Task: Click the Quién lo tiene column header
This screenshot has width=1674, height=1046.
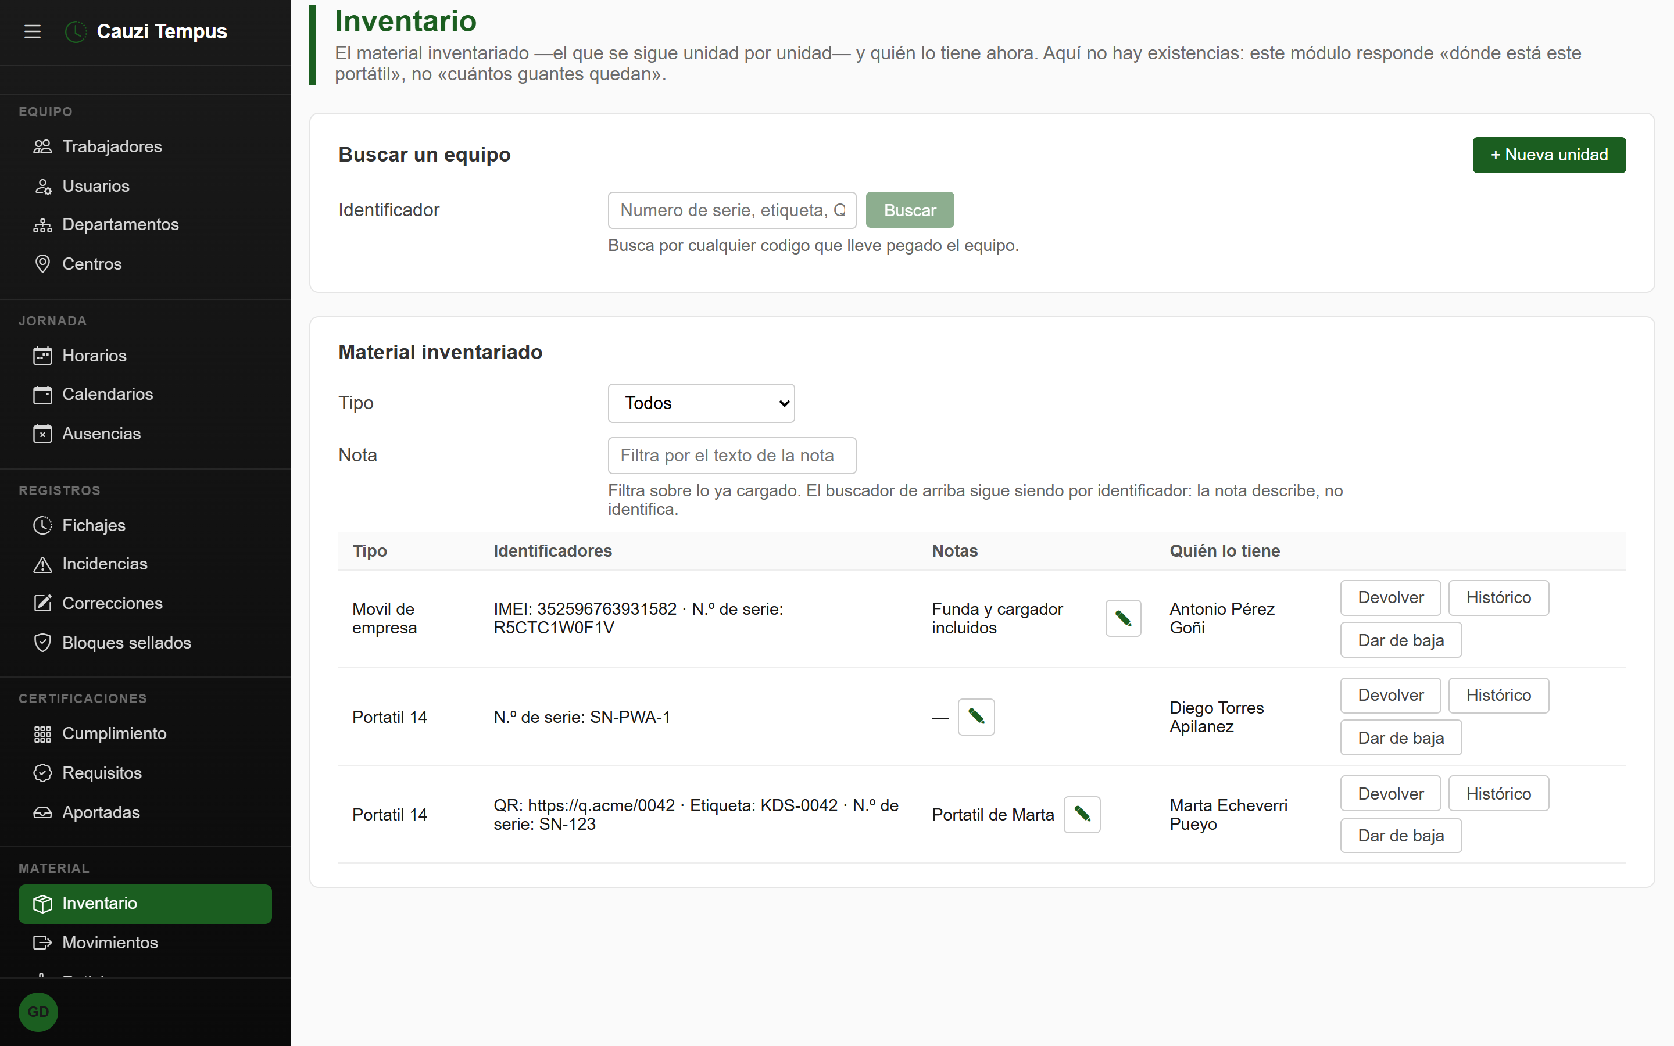Action: (1224, 551)
